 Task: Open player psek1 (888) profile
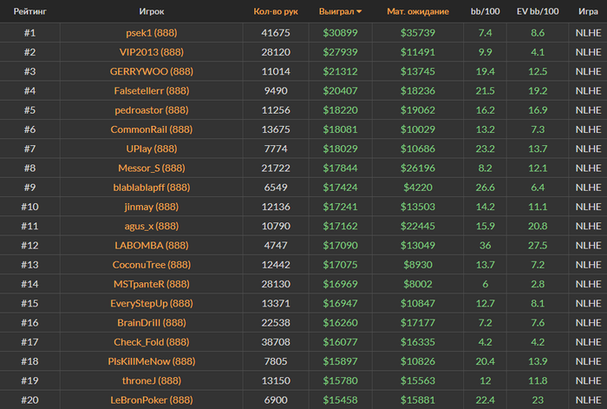coord(152,33)
